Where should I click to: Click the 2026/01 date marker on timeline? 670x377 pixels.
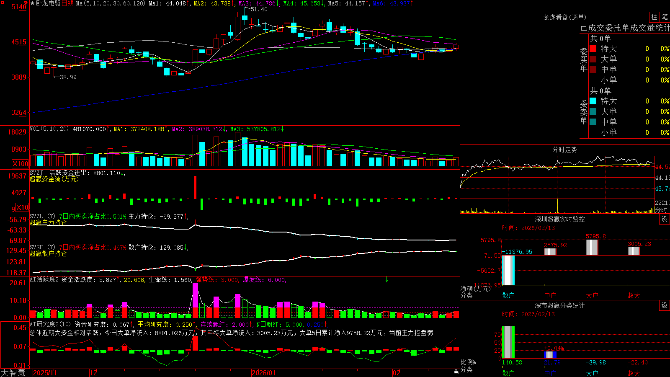coord(264,373)
